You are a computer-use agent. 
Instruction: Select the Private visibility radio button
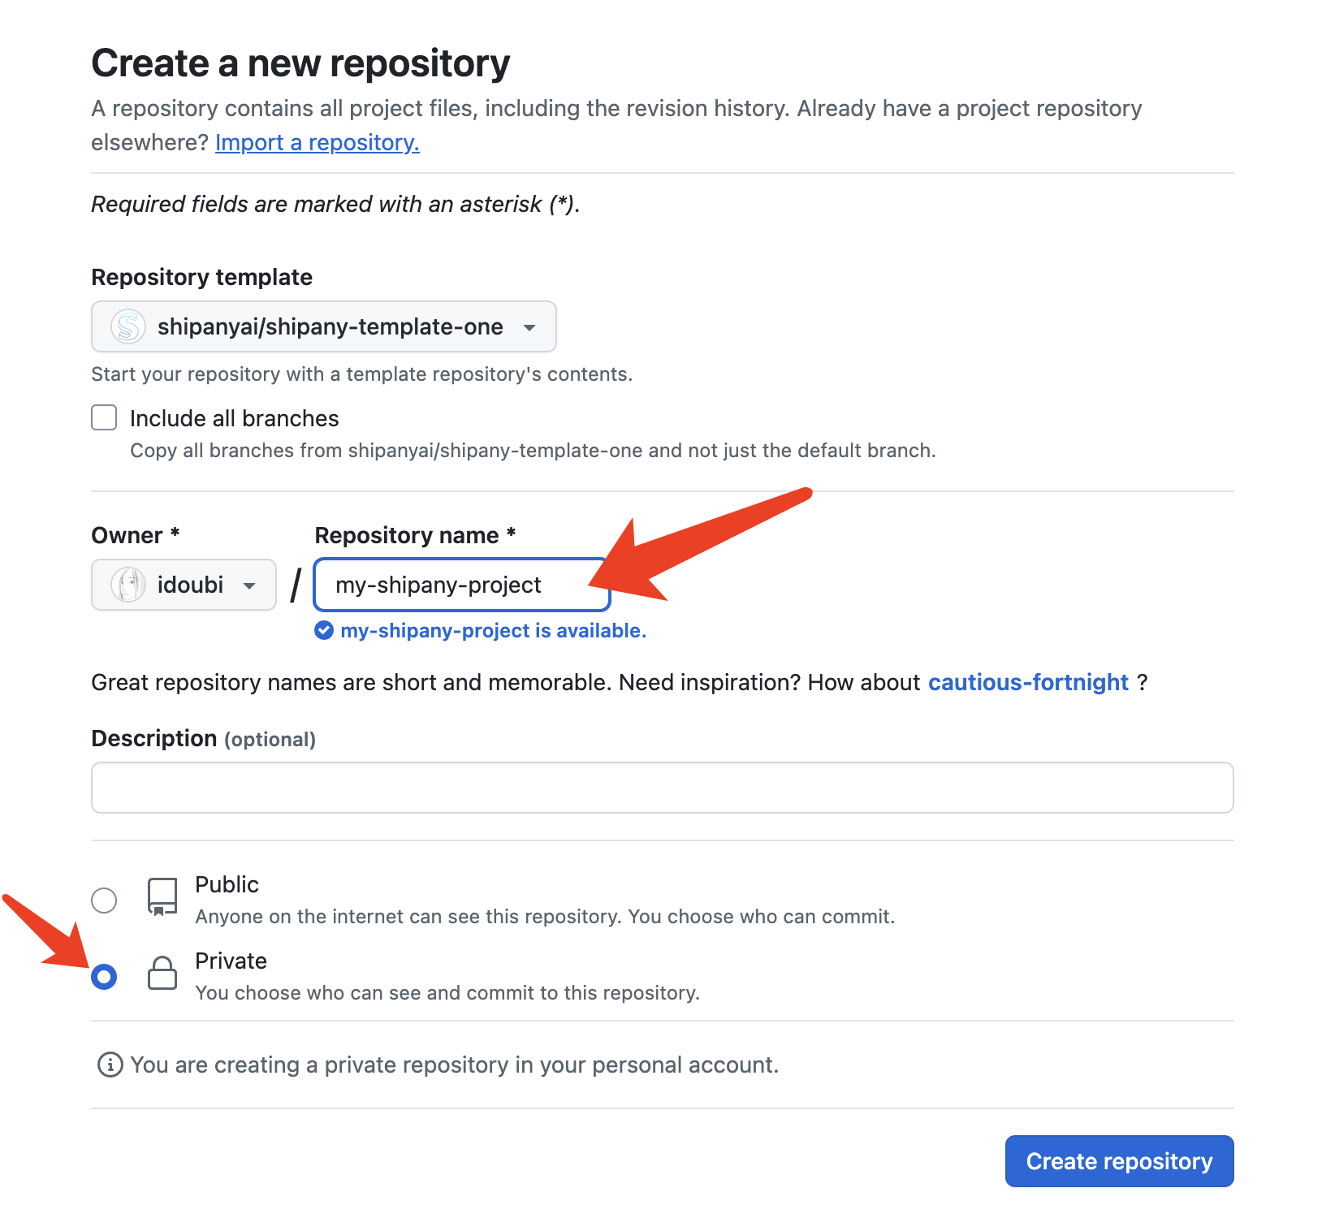[104, 977]
